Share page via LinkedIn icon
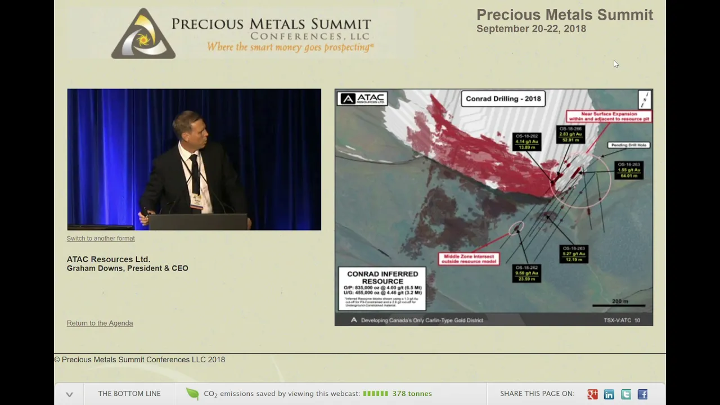This screenshot has height=405, width=720. click(609, 394)
